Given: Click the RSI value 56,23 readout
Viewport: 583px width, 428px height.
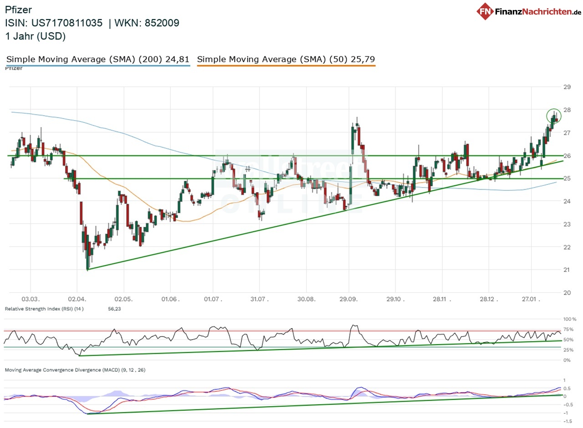Looking at the screenshot, I should click(116, 309).
